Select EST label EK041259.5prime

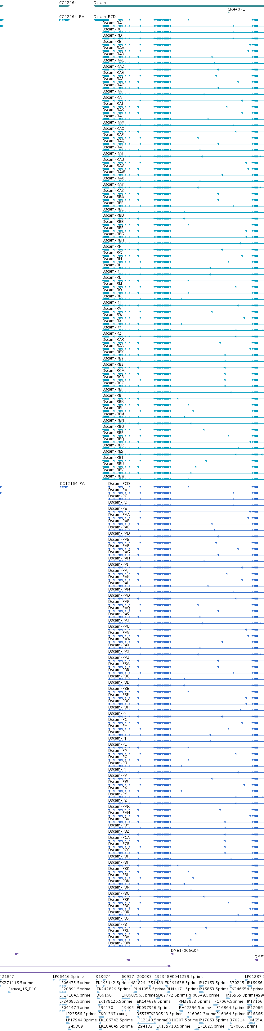click(x=186, y=977)
